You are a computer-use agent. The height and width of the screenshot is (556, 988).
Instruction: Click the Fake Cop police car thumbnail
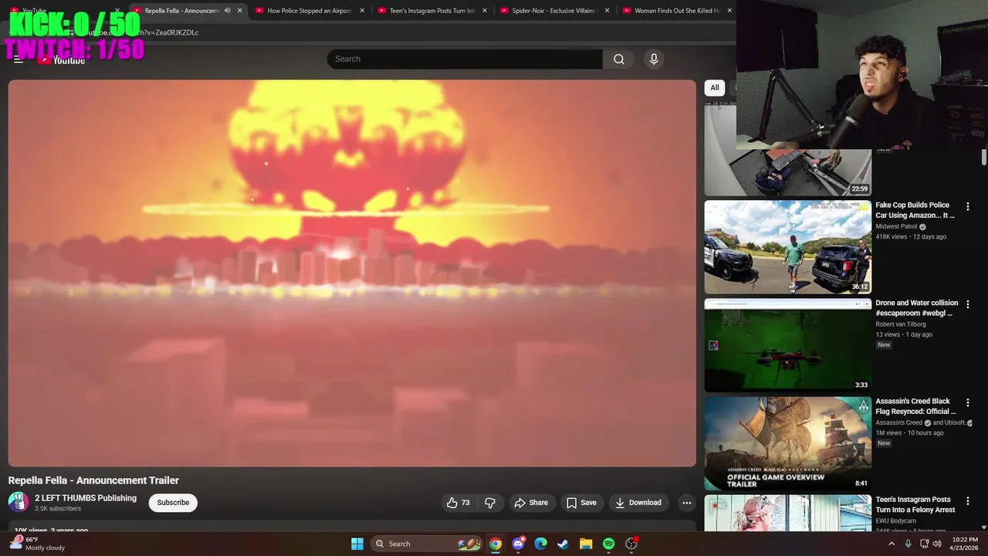788,247
